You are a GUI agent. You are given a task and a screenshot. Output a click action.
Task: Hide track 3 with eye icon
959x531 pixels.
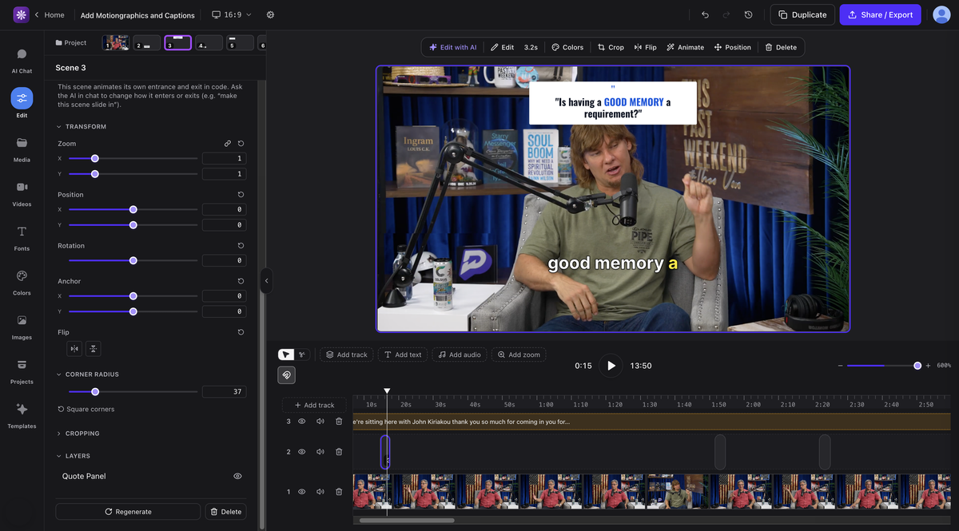coord(302,422)
